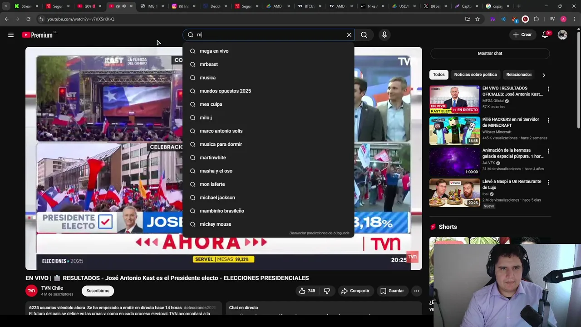Screen dimensions: 581x327
Task: Open purple galaxy animation video thumbnail
Action: click(454, 162)
